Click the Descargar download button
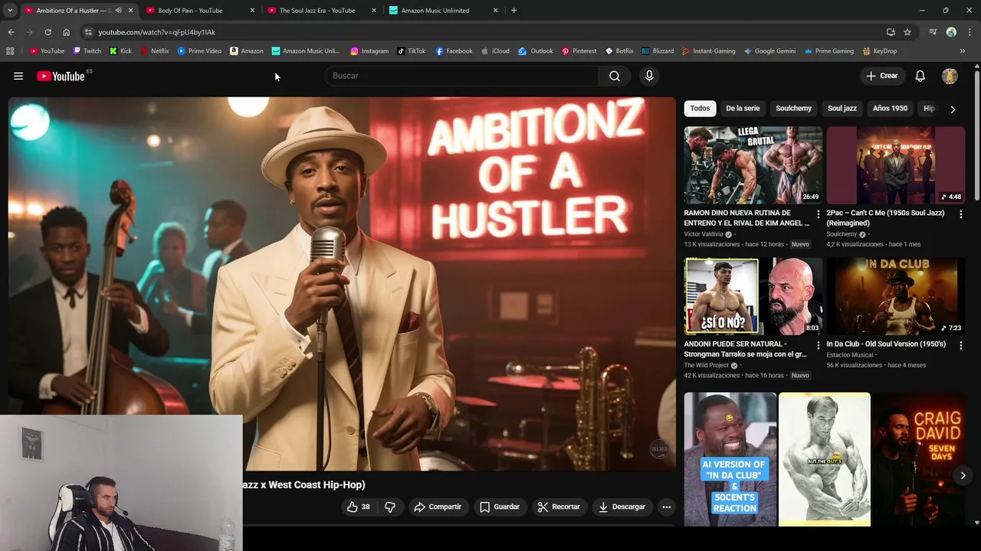This screenshot has width=981, height=551. click(622, 507)
